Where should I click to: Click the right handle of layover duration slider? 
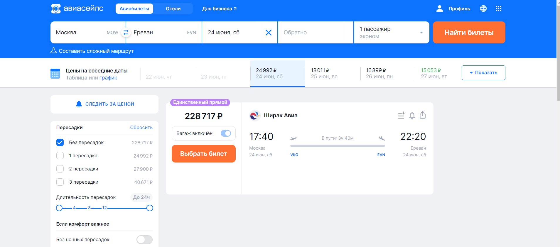[150, 208]
